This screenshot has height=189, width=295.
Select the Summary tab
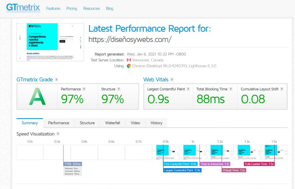coord(30,123)
